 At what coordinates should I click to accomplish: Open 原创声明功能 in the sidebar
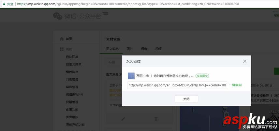(x=75, y=125)
